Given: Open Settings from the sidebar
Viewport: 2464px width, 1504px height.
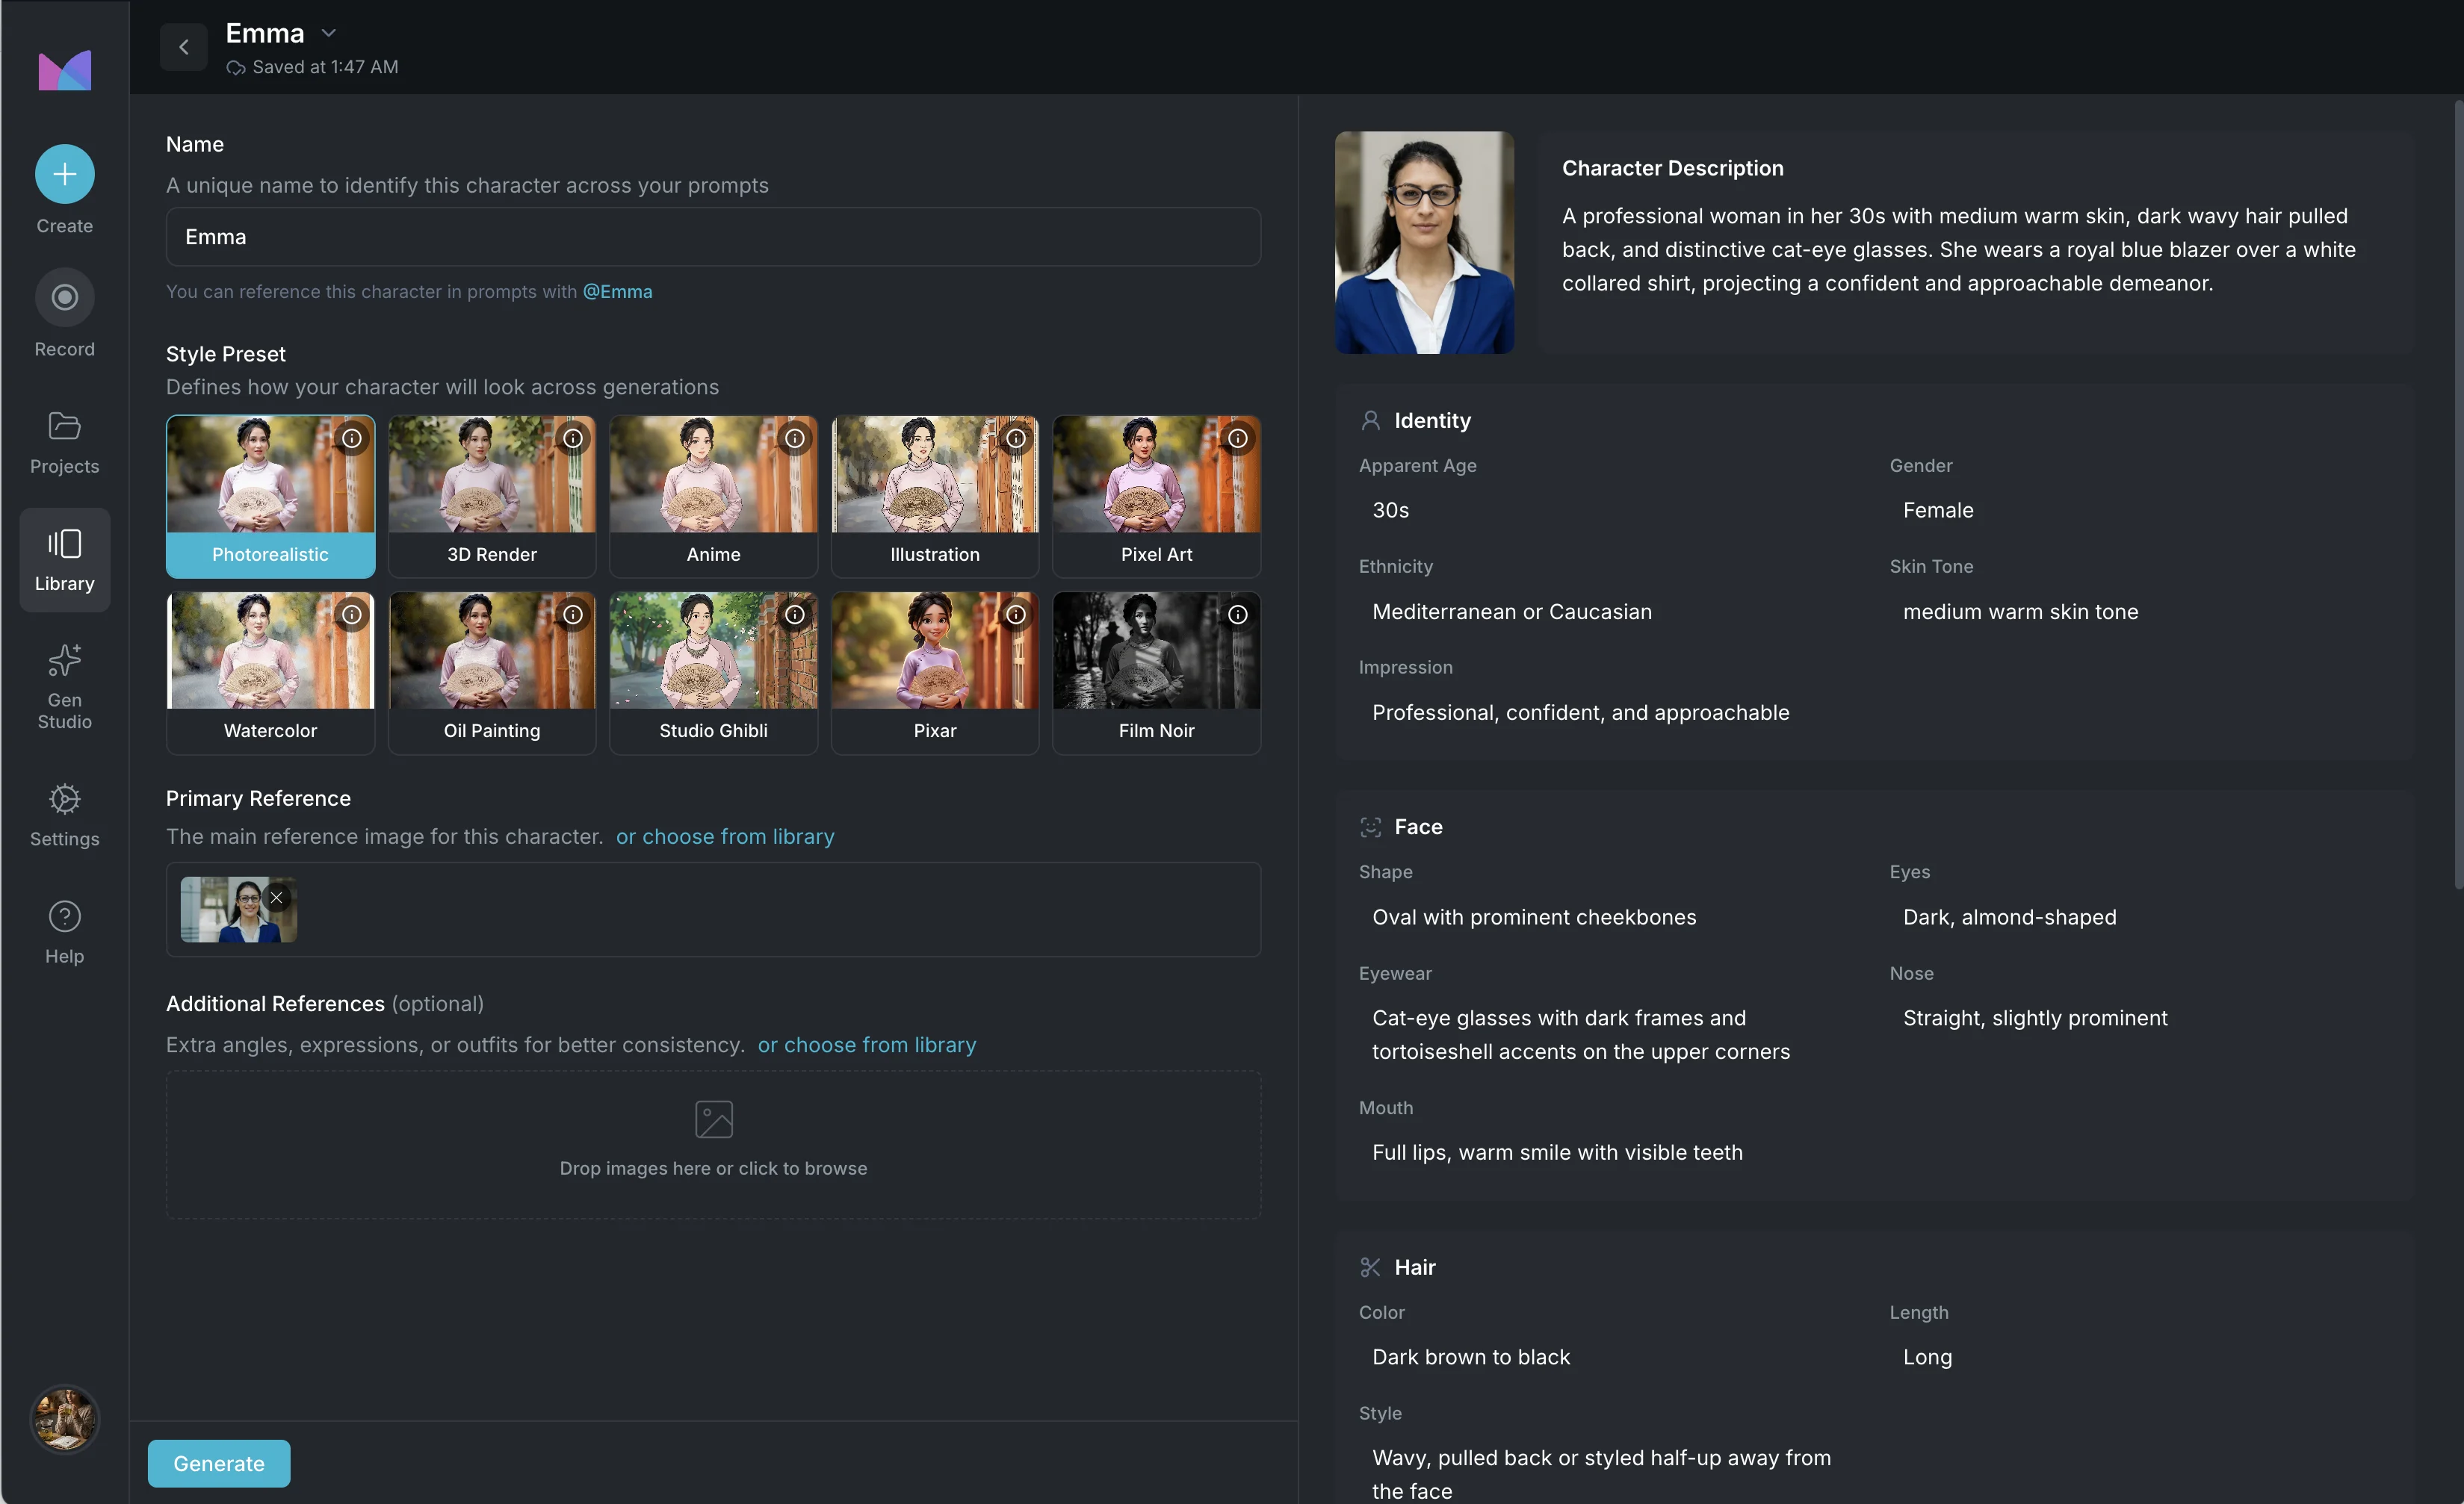Looking at the screenshot, I should coord(64,815).
